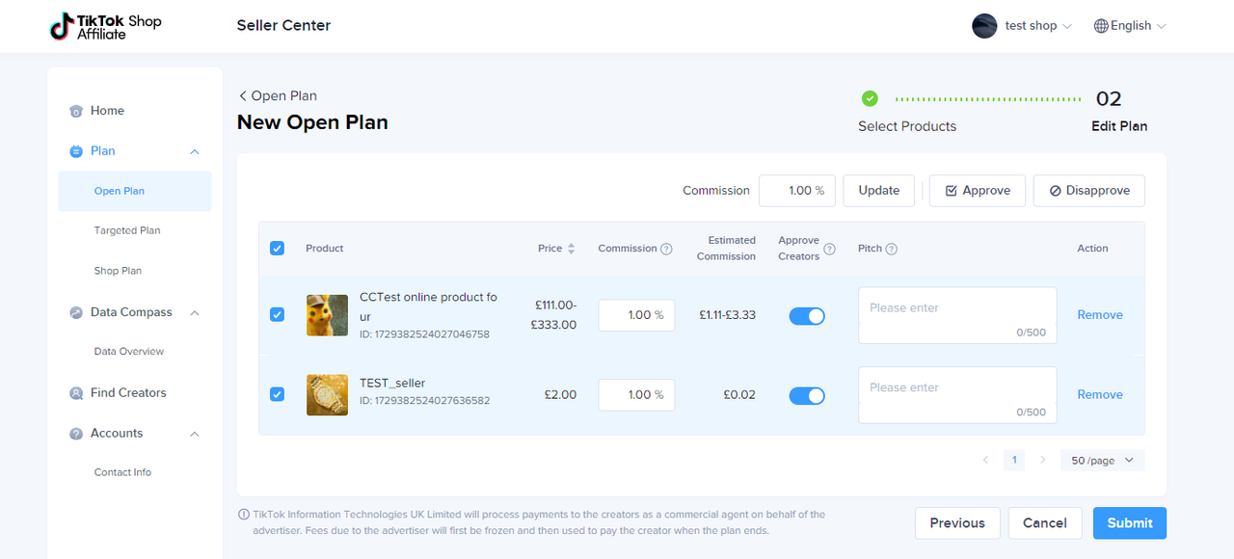Click the TEST_seller product thumbnail

327,395
